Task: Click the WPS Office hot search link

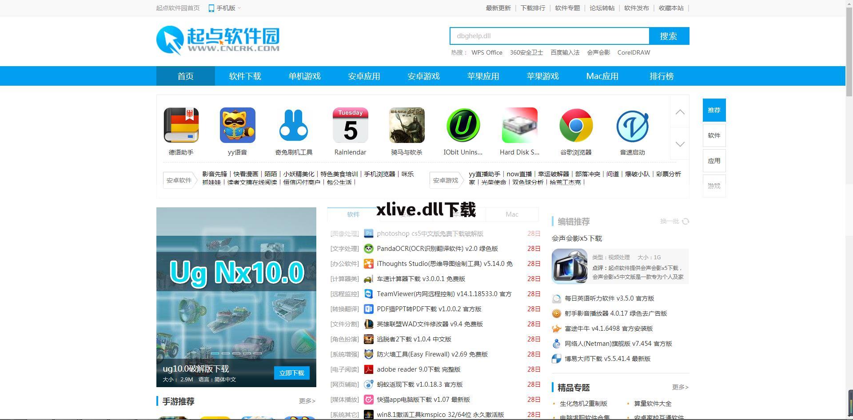Action: pyautogui.click(x=487, y=52)
